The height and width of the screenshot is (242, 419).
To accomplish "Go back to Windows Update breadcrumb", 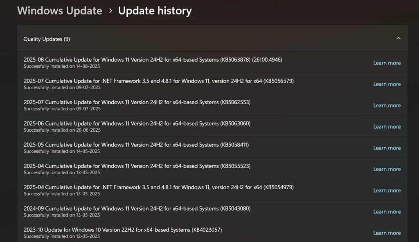I will coord(60,11).
